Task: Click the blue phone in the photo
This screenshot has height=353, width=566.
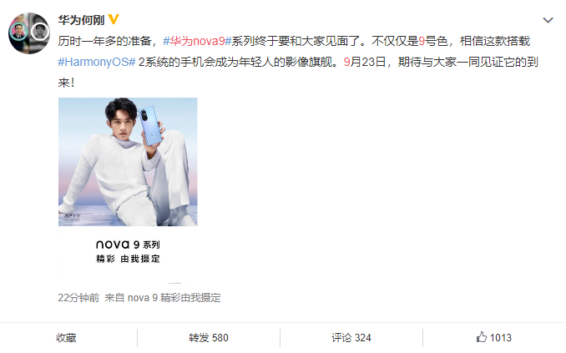Action: [152, 126]
